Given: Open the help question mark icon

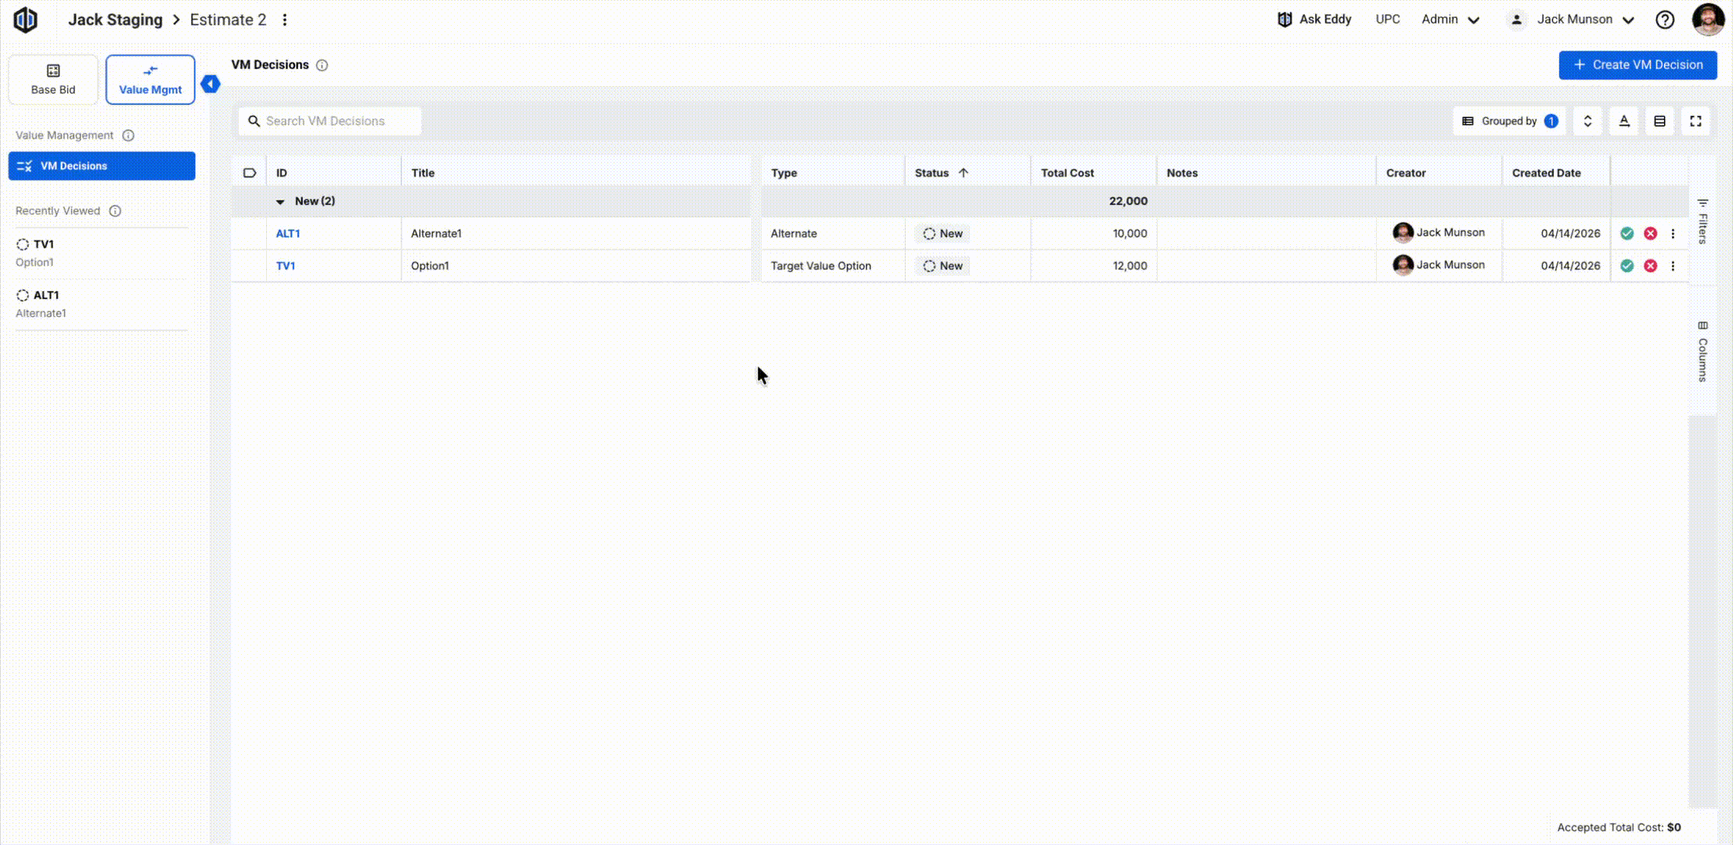Looking at the screenshot, I should (1665, 20).
